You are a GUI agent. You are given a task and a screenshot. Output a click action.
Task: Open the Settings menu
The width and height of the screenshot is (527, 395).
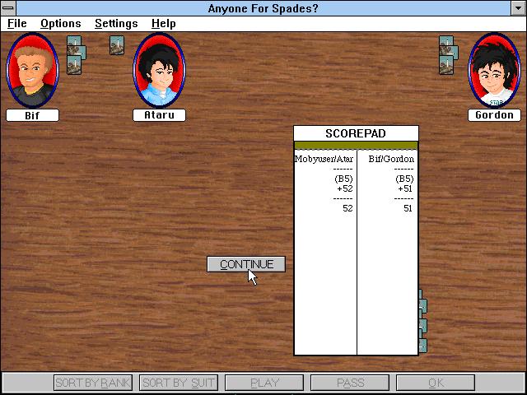(116, 24)
